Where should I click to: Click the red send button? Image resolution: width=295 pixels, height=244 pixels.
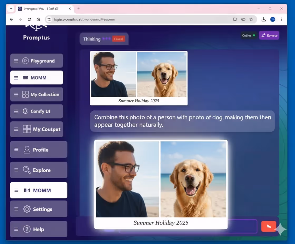coord(269,226)
